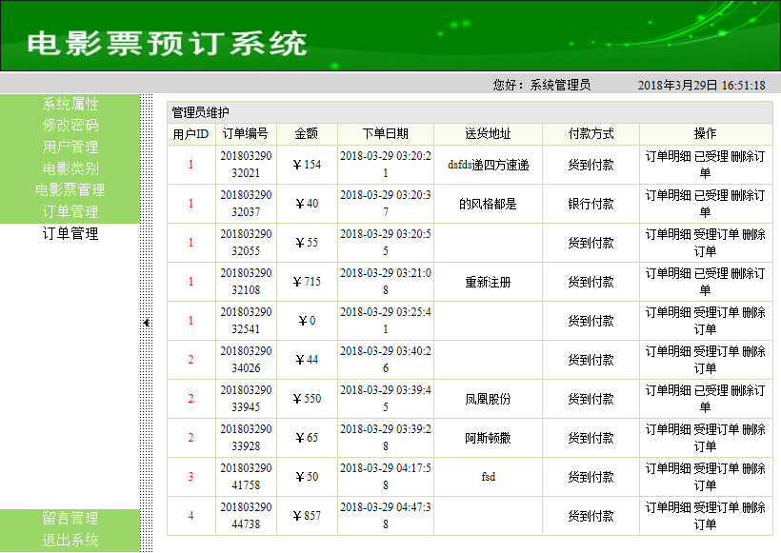Image resolution: width=781 pixels, height=553 pixels.
Task: Expand the green 订单管理 sidebar section
Action: (x=70, y=211)
